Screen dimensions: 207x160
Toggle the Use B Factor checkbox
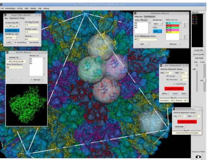coord(174,84)
